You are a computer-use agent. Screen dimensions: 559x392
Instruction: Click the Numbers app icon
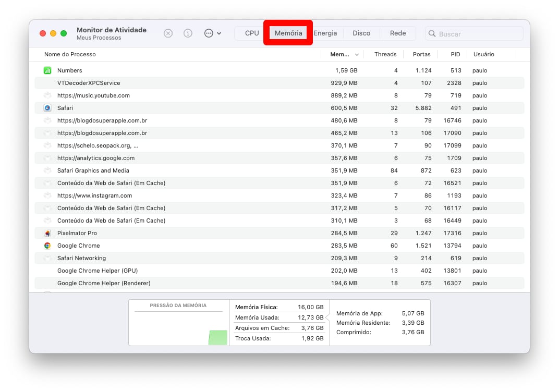point(47,70)
